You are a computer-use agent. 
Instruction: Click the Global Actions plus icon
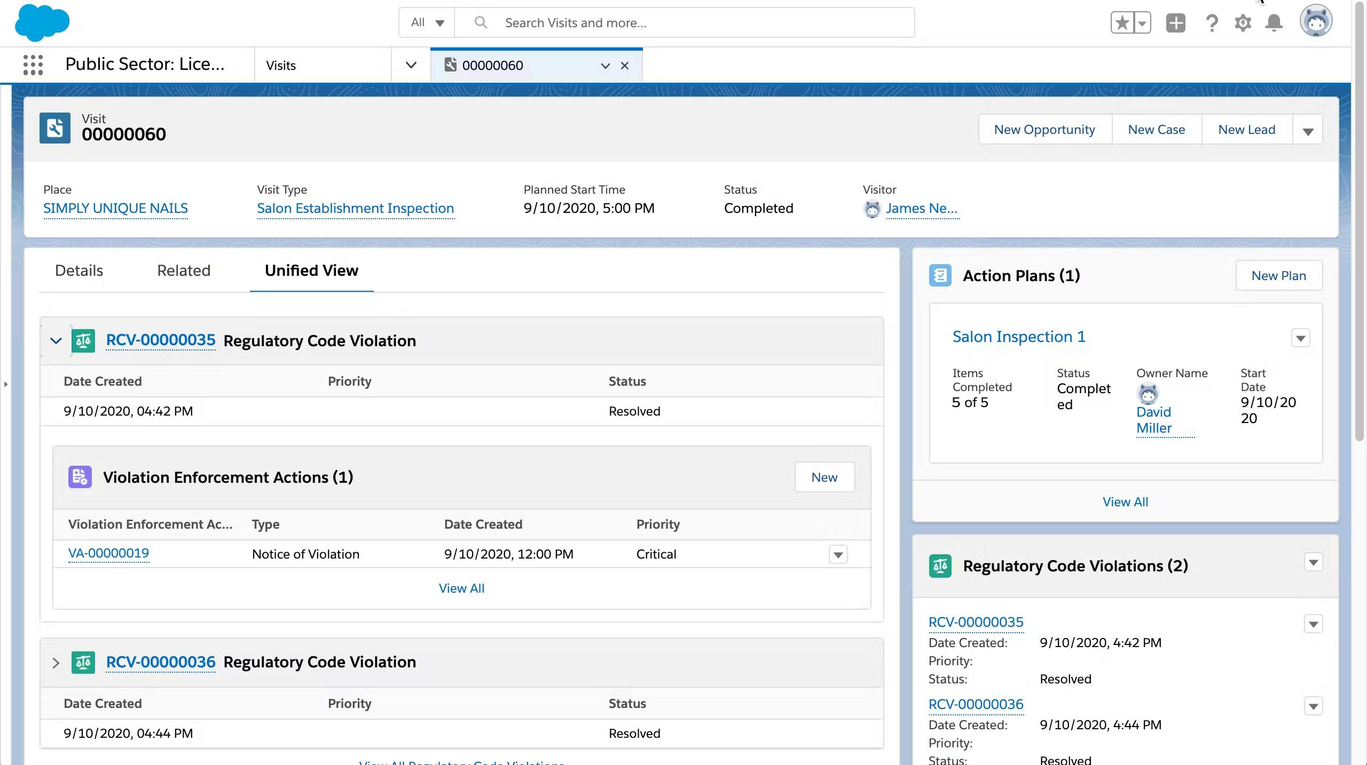pyautogui.click(x=1175, y=23)
